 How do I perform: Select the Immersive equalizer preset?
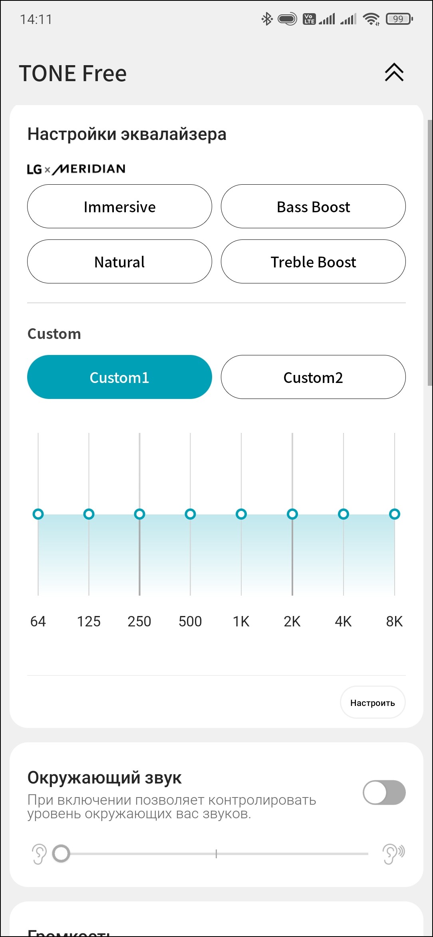(119, 207)
